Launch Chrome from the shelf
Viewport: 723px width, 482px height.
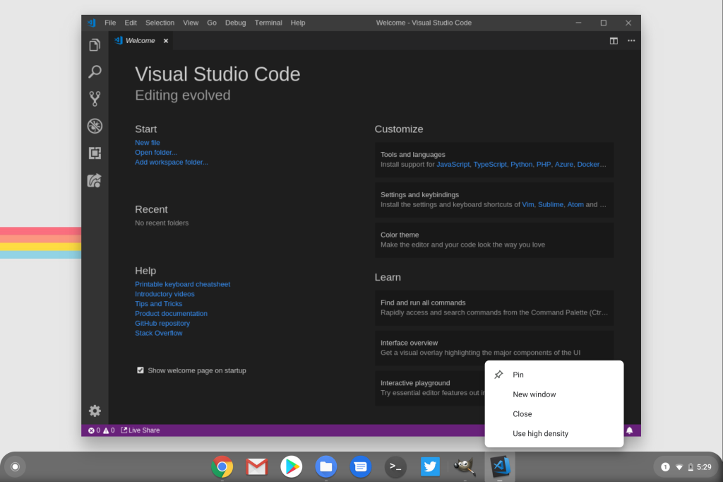[222, 466]
